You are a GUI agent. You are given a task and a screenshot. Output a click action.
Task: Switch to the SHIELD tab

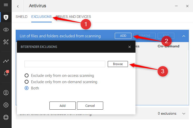click(21, 17)
